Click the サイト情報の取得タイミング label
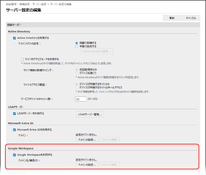The image size is (206, 175). tap(38, 70)
